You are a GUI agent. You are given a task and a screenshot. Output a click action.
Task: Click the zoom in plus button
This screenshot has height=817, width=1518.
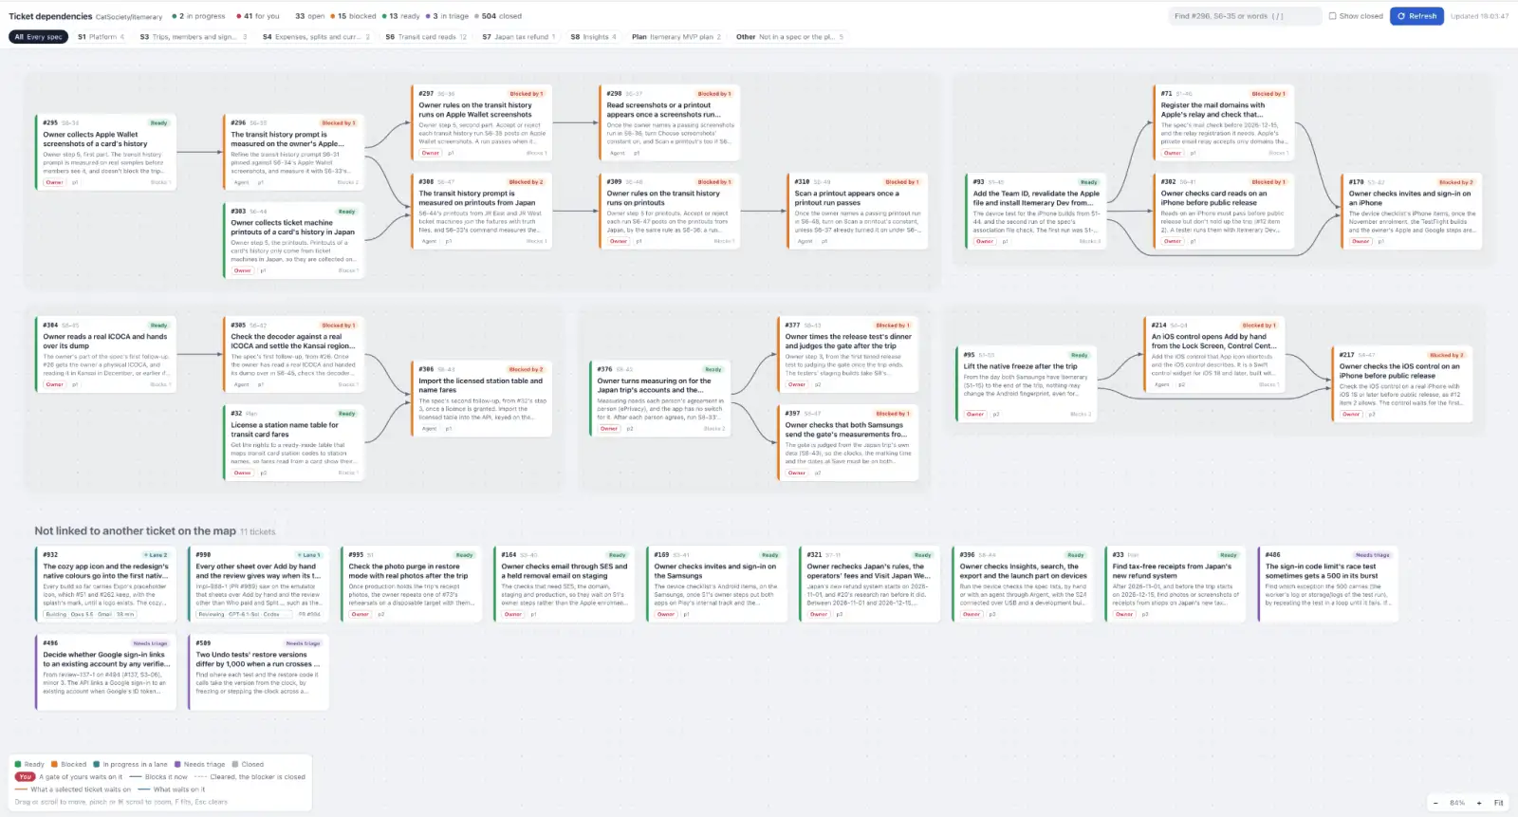click(x=1478, y=803)
